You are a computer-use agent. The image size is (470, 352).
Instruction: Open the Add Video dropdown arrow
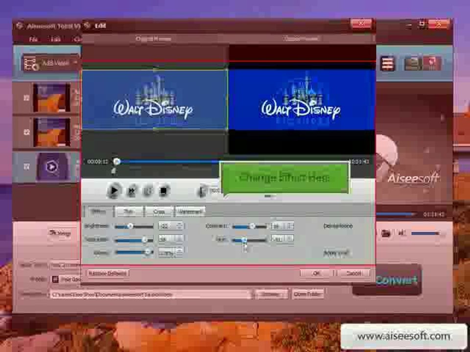[75, 62]
